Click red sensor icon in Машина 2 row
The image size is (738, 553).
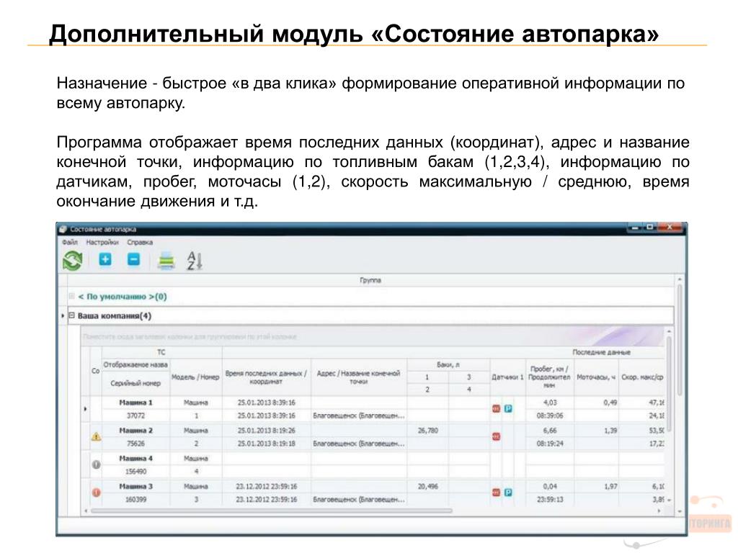[496, 436]
